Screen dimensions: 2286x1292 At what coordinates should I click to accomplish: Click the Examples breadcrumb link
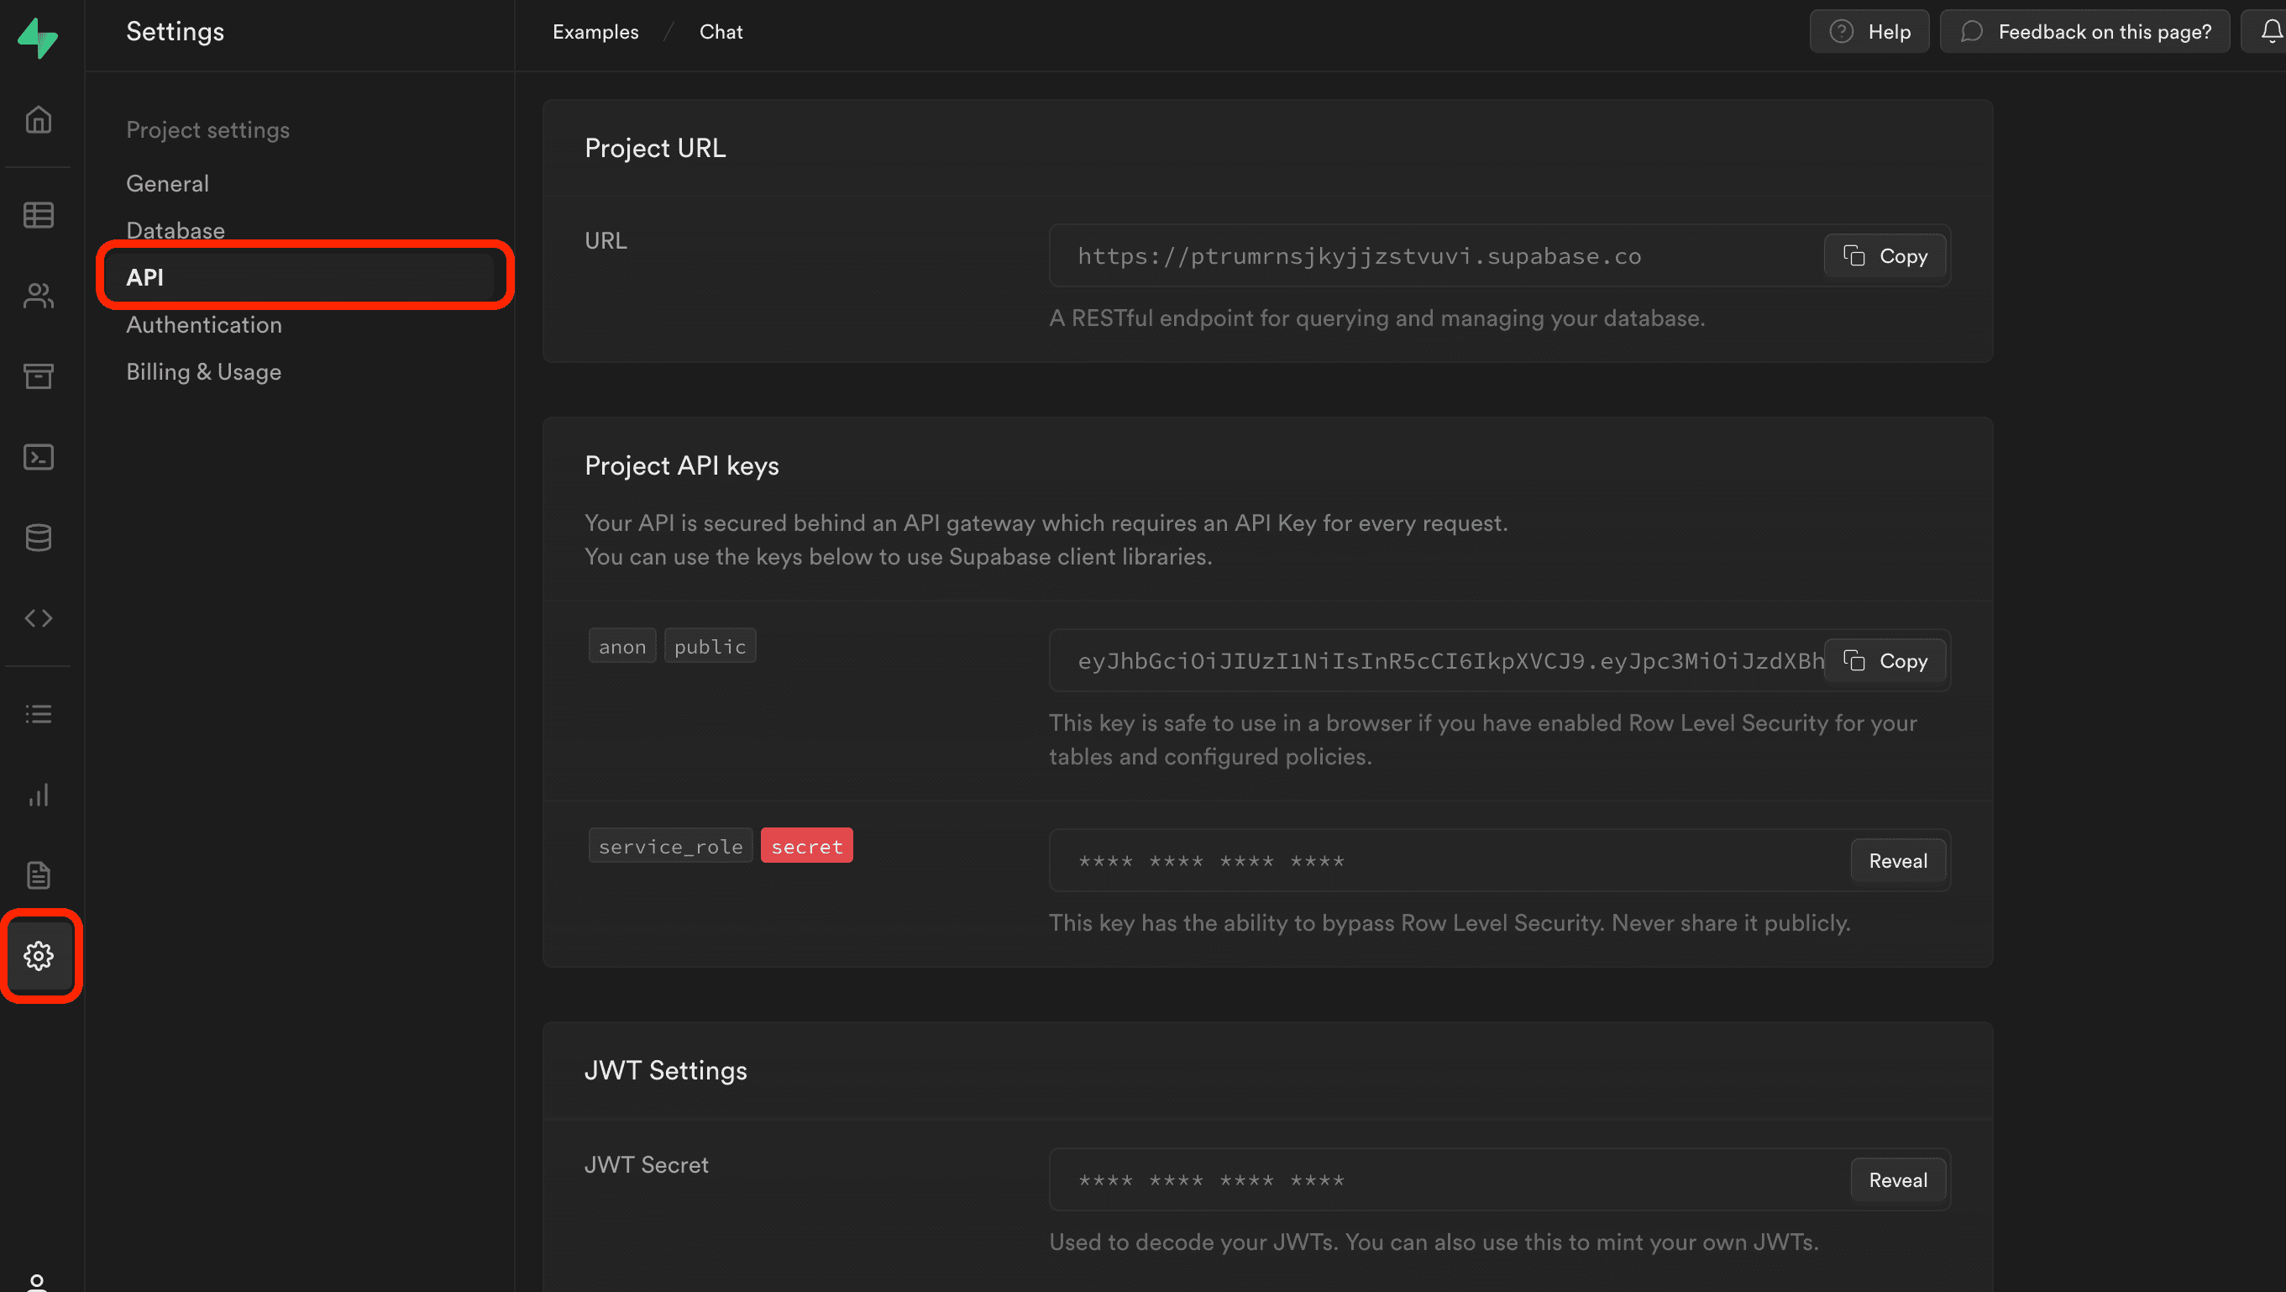595,32
